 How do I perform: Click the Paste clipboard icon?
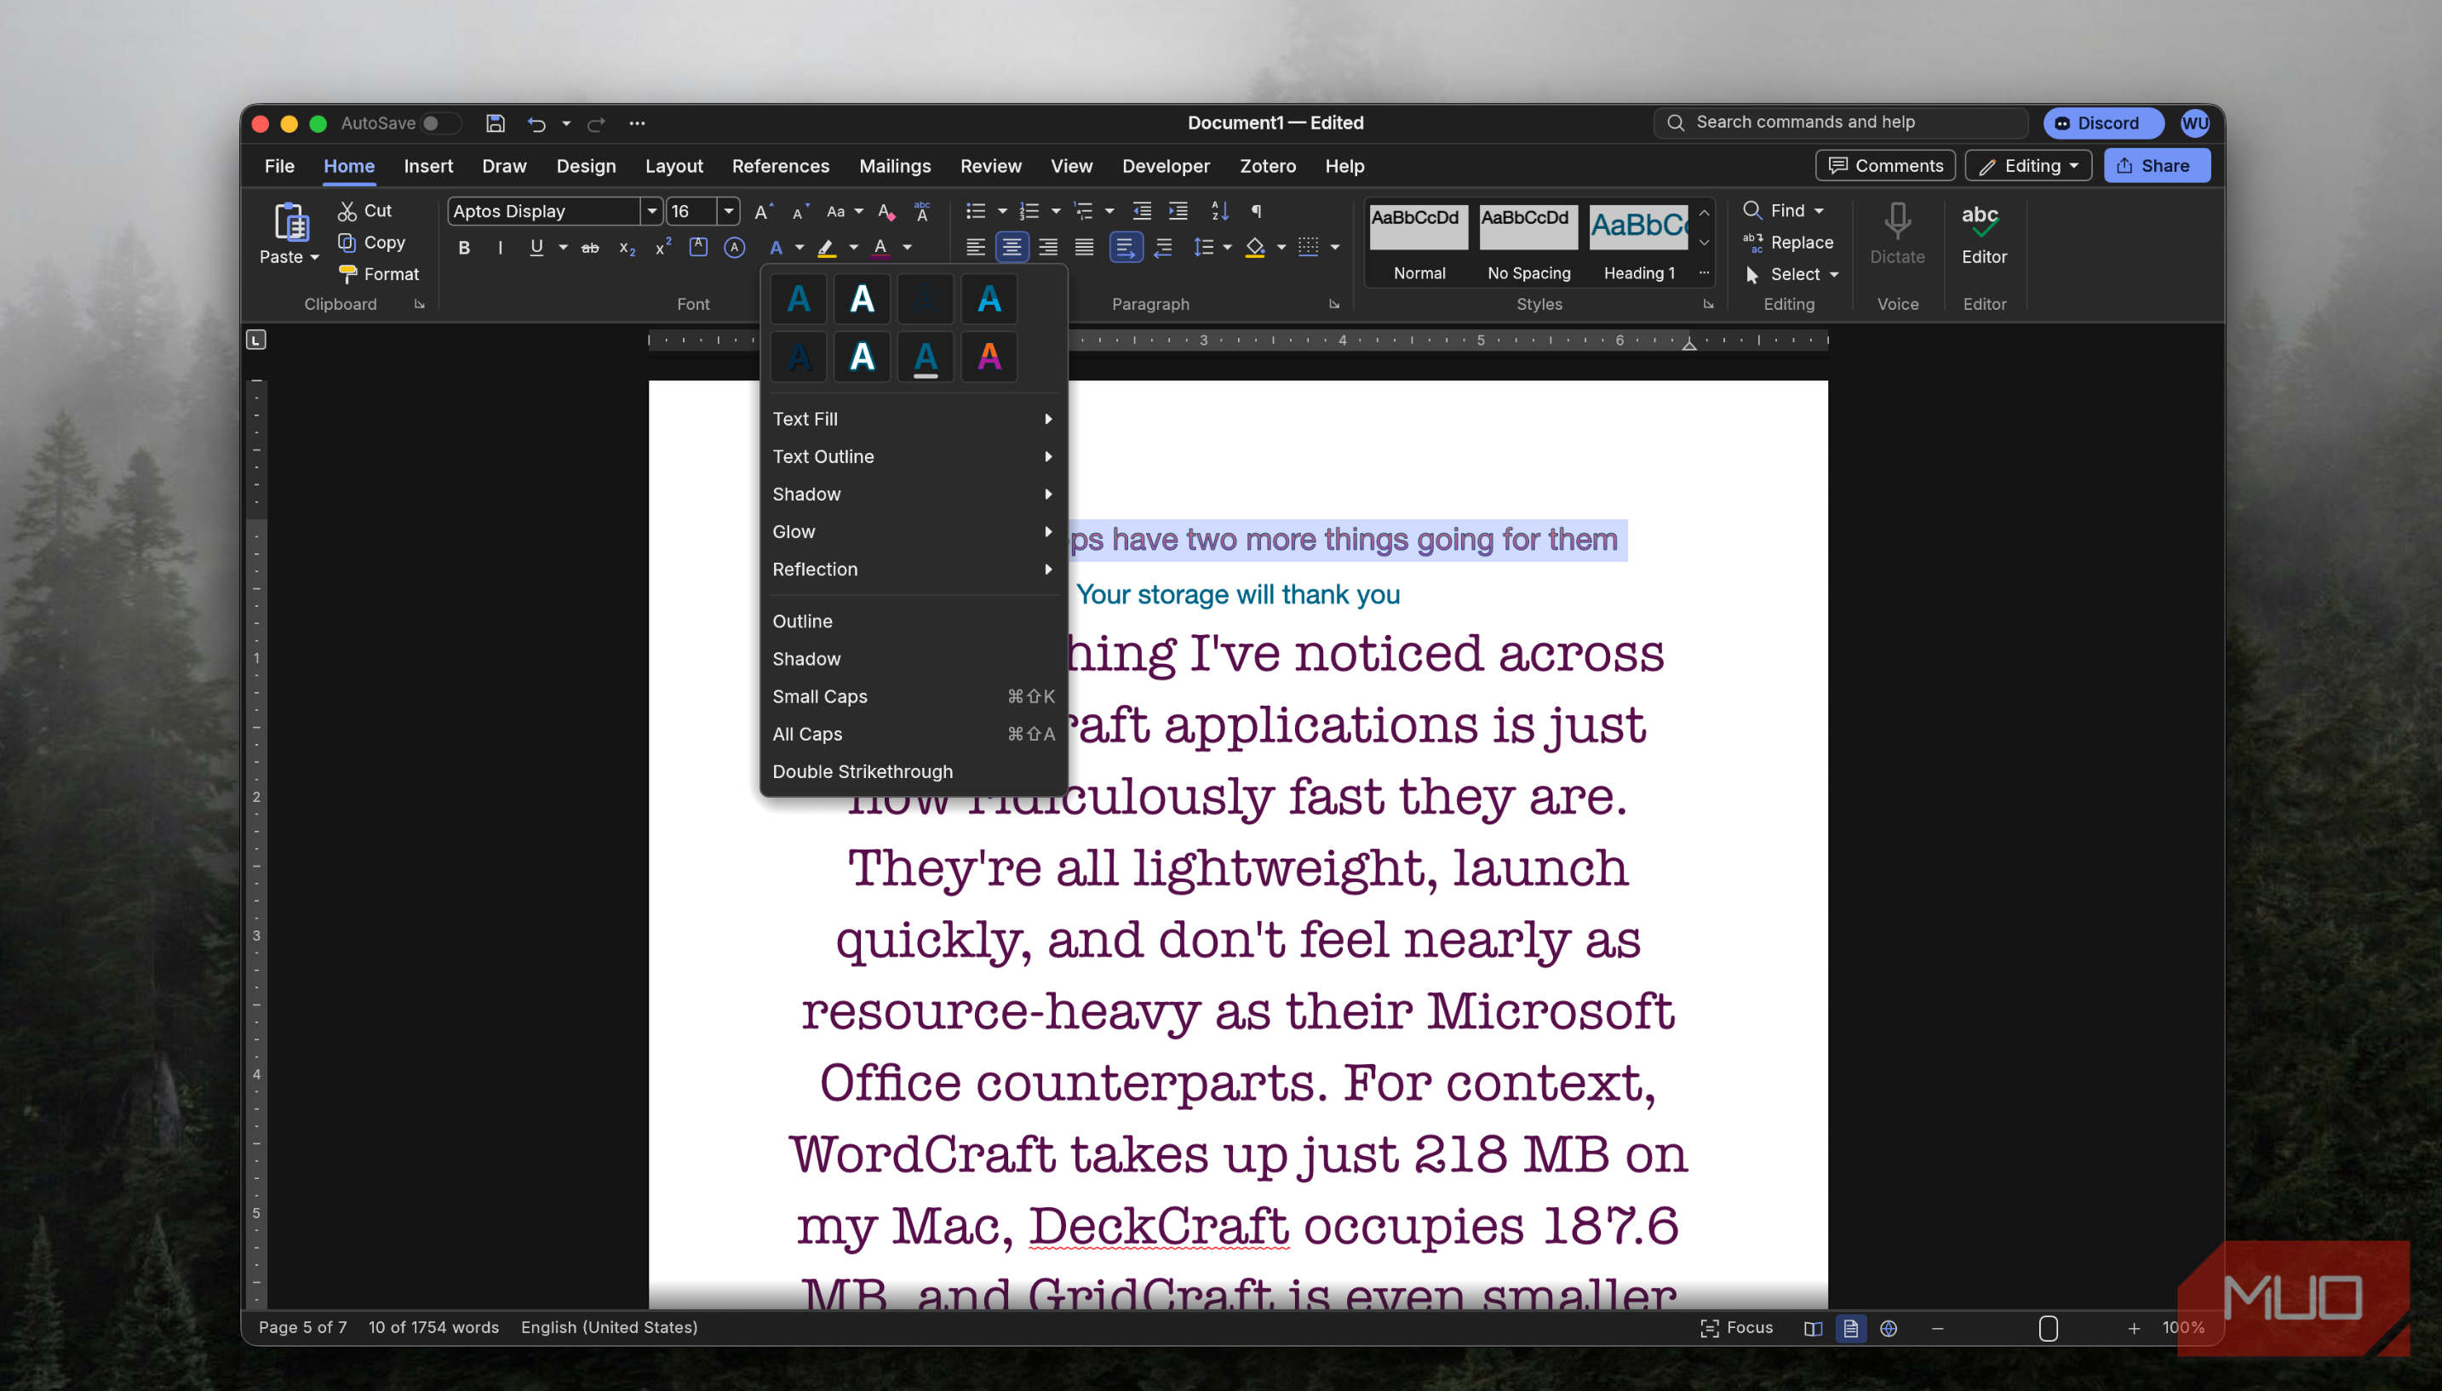(290, 222)
